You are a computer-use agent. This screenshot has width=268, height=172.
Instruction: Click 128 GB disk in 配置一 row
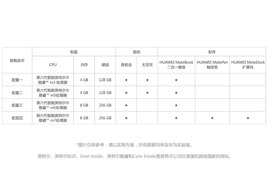point(105,80)
